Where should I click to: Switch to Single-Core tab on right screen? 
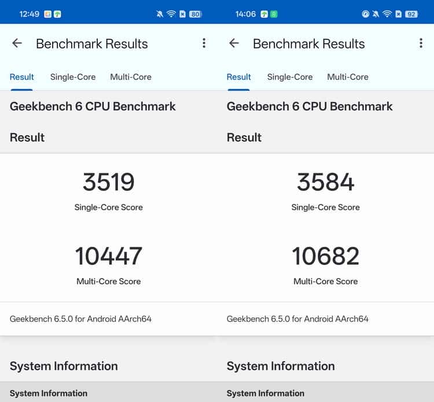click(290, 77)
